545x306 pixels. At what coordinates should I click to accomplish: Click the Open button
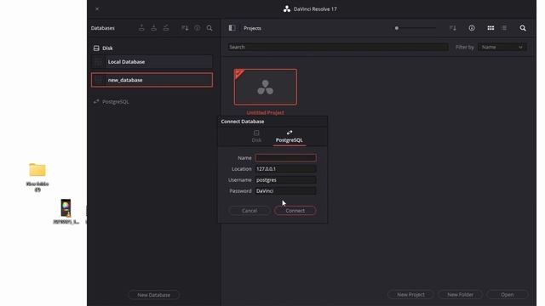pyautogui.click(x=508, y=295)
